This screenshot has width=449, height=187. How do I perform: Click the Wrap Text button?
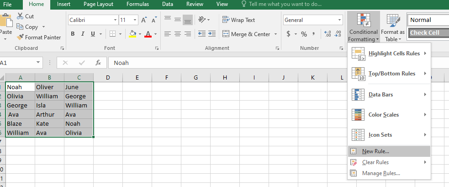[238, 20]
